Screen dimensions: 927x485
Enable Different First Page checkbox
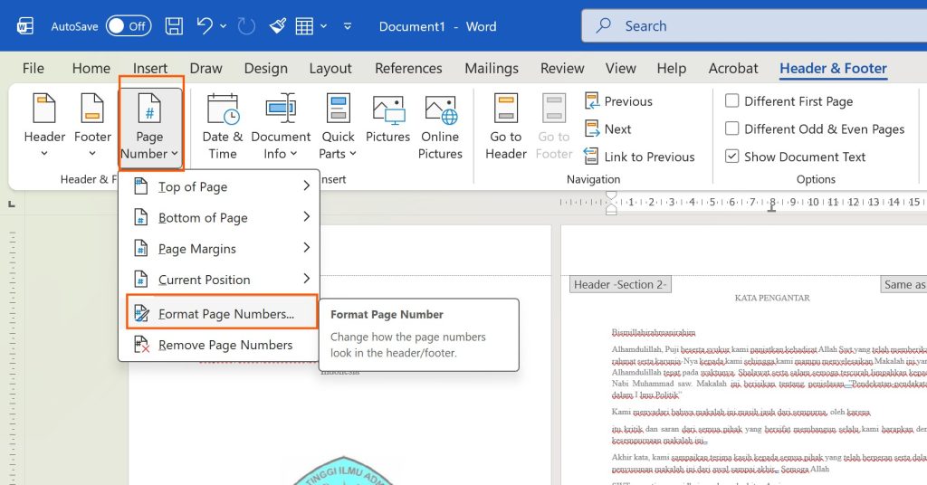(731, 101)
